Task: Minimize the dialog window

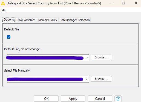Action: 111,3
